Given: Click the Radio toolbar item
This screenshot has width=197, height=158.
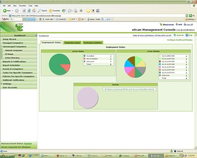Looking at the screenshot, I should pyautogui.click(x=98, y=19).
